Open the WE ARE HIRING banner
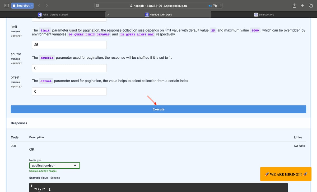This screenshot has width=317, height=192. [286, 174]
